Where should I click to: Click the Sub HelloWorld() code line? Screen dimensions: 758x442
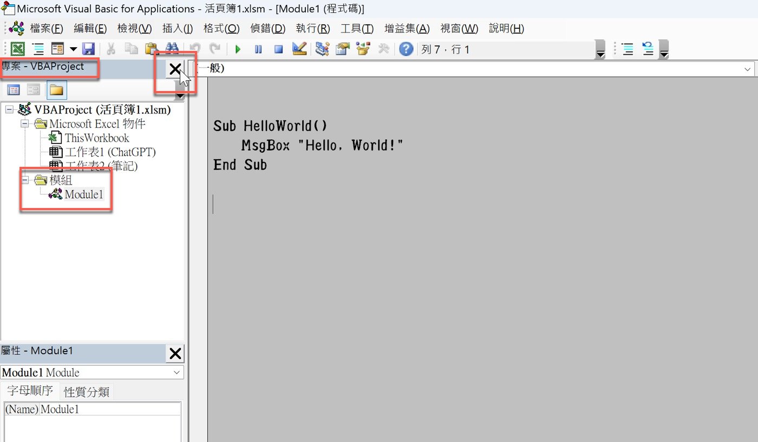click(x=270, y=126)
